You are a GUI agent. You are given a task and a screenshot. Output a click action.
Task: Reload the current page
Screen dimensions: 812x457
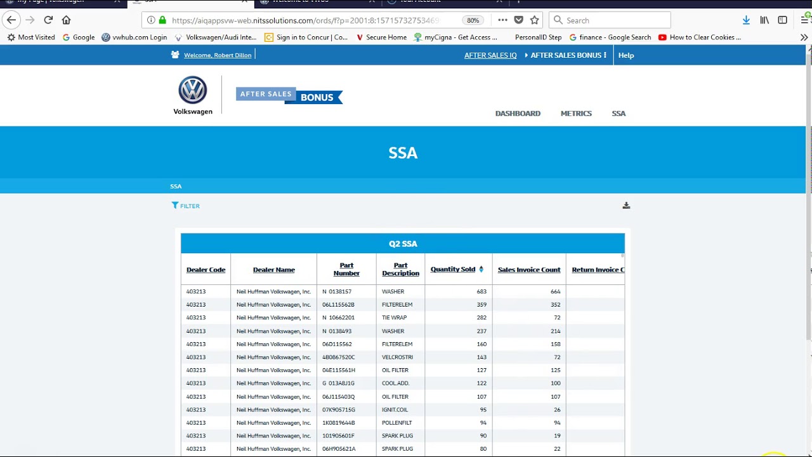click(x=48, y=20)
